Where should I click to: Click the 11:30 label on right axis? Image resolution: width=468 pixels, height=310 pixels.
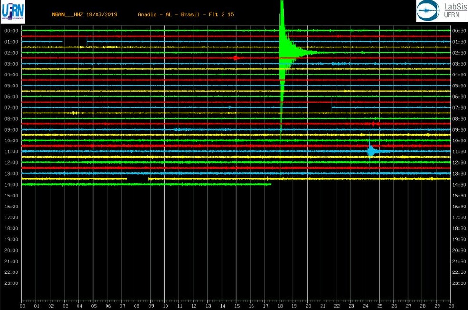pyautogui.click(x=459, y=152)
